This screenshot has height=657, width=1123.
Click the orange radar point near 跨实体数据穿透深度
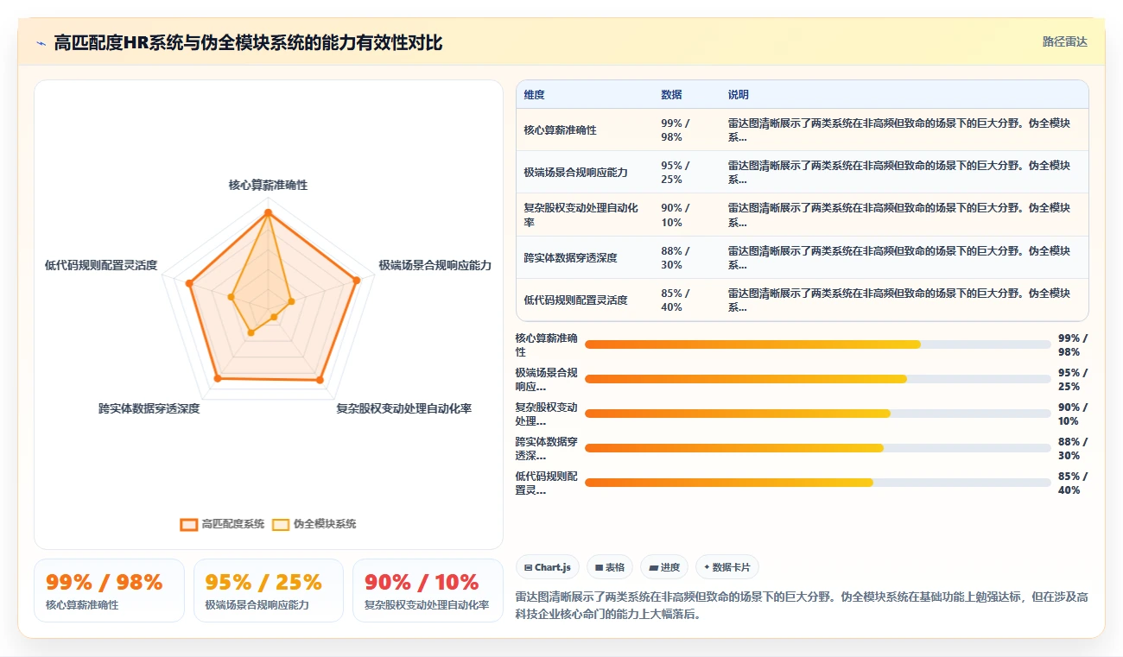click(x=217, y=378)
